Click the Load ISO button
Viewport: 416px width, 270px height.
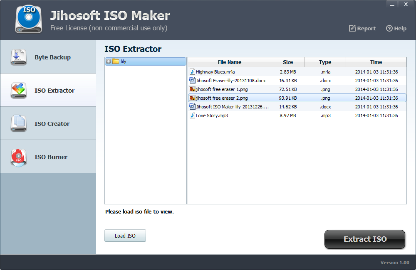point(125,236)
